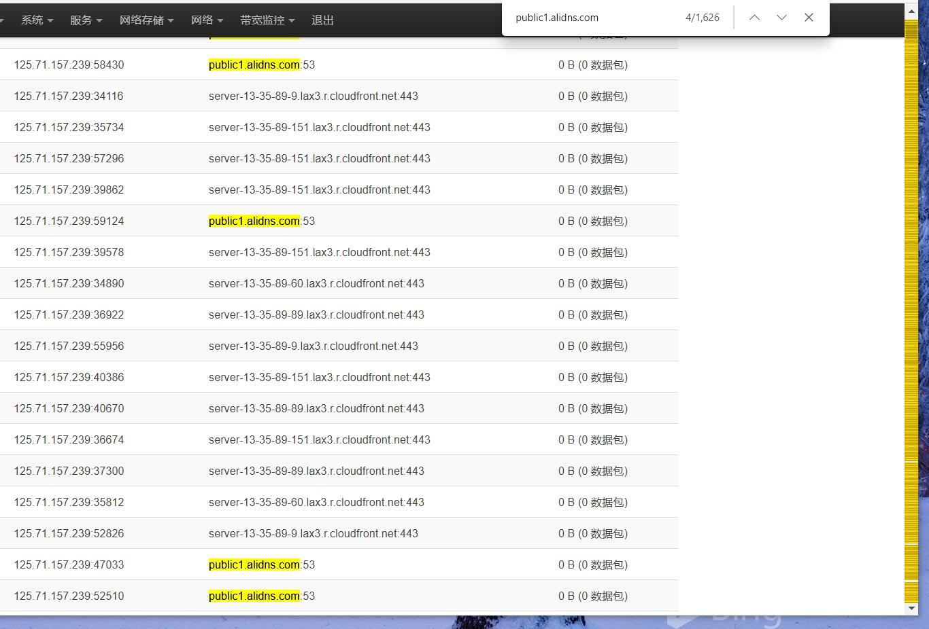929x629 pixels.
Task: Click the 4/1,626 match counter
Action: pyautogui.click(x=702, y=18)
